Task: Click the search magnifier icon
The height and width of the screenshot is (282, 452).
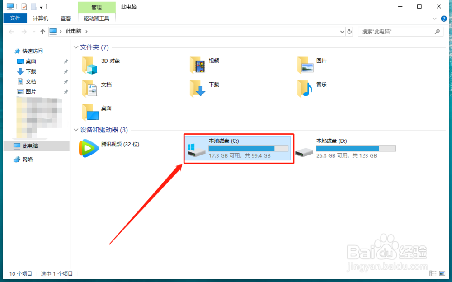Action: click(437, 32)
